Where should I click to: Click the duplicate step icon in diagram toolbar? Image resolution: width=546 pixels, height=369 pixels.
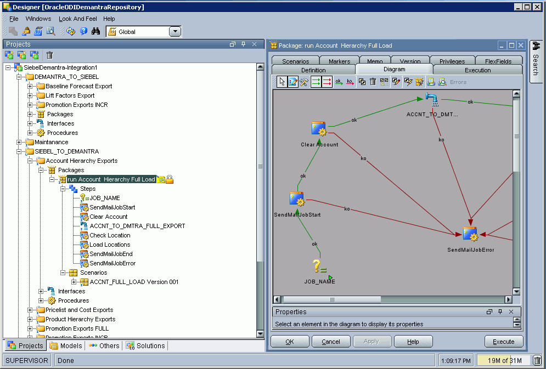coord(362,82)
